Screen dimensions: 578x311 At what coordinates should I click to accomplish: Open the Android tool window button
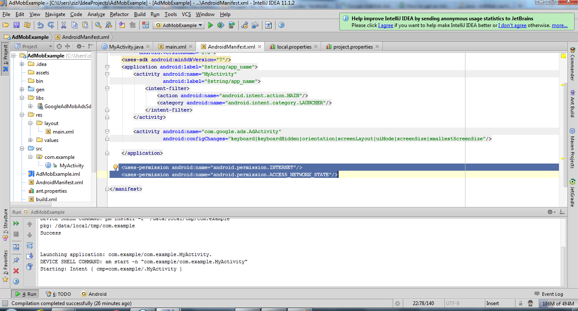click(x=94, y=294)
